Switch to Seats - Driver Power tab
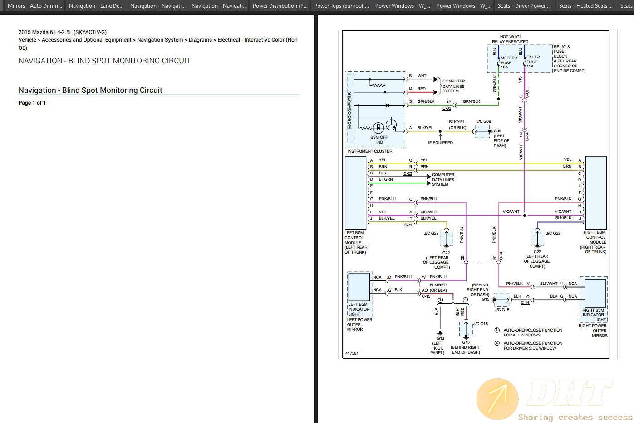This screenshot has width=634, height=423. pyautogui.click(x=524, y=6)
